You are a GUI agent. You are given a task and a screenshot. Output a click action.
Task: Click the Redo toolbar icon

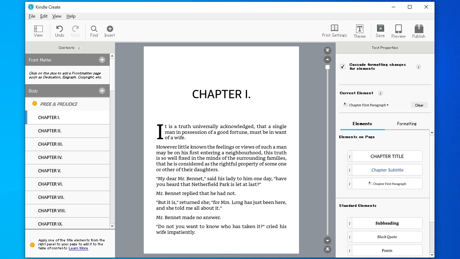point(75,31)
